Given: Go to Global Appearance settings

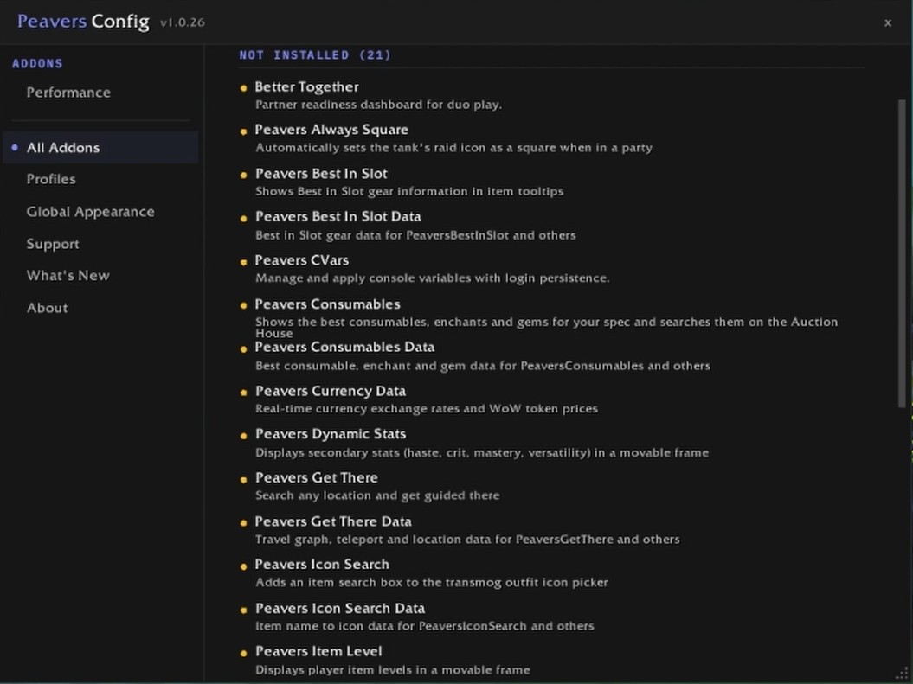Looking at the screenshot, I should (x=90, y=212).
